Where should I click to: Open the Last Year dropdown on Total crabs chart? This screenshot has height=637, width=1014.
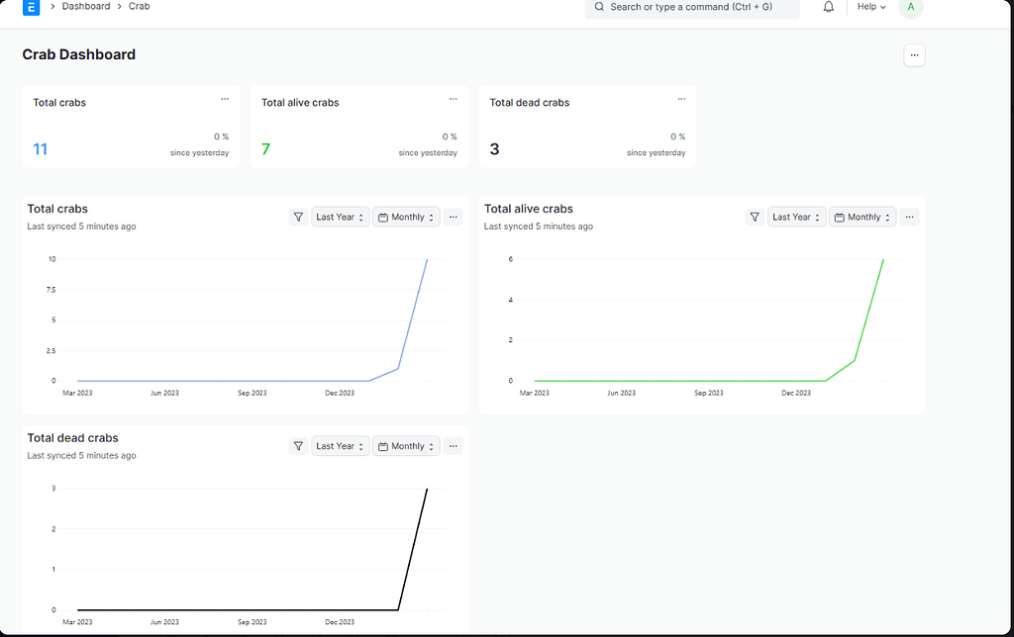(x=341, y=217)
